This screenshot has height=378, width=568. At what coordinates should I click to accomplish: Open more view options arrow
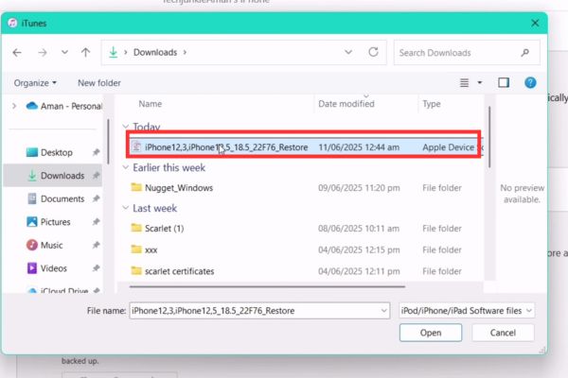[x=480, y=83]
